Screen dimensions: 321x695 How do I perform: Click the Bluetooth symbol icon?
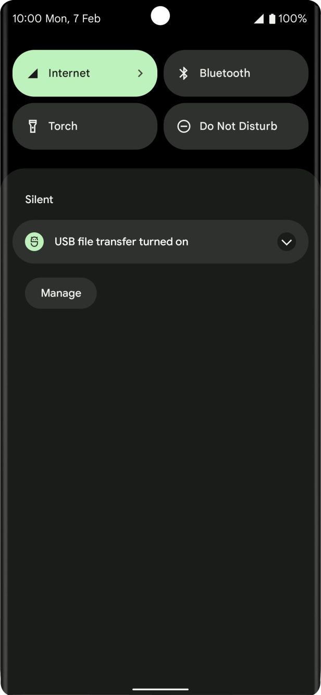[183, 73]
